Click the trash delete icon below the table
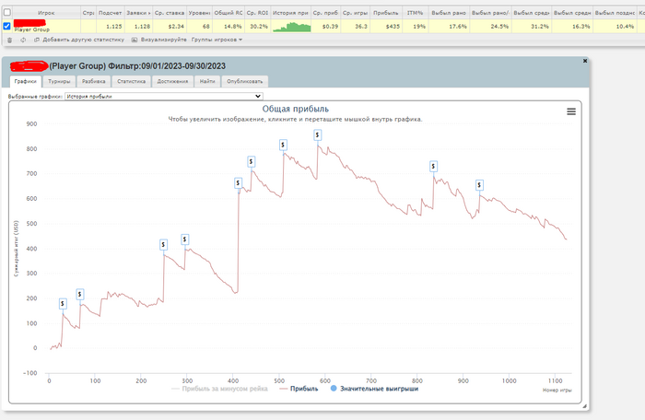 coord(9,40)
